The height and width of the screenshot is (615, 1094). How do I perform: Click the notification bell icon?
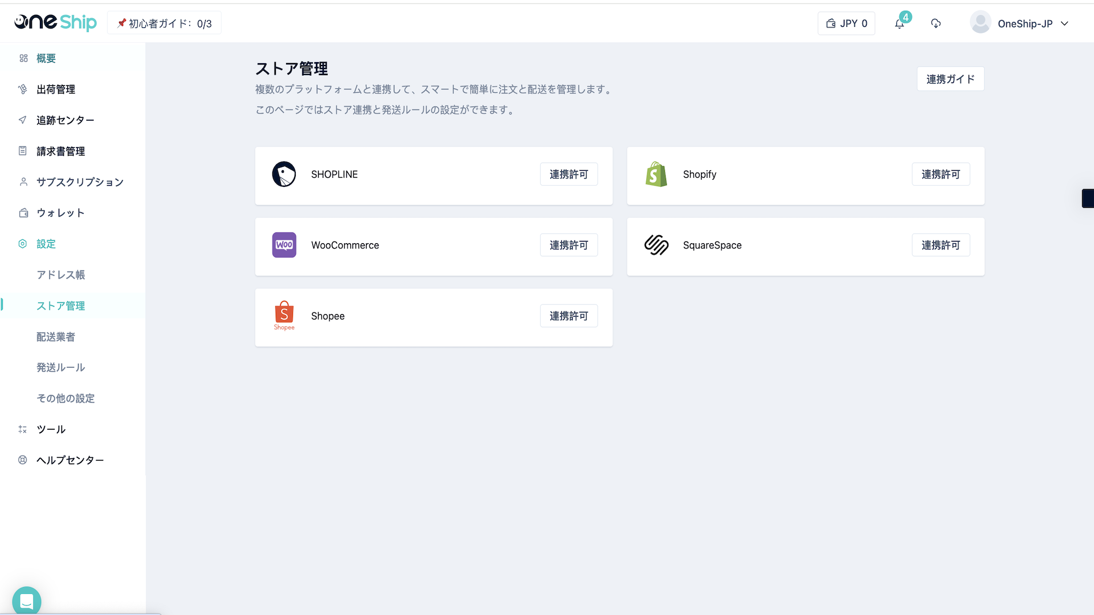click(x=899, y=24)
